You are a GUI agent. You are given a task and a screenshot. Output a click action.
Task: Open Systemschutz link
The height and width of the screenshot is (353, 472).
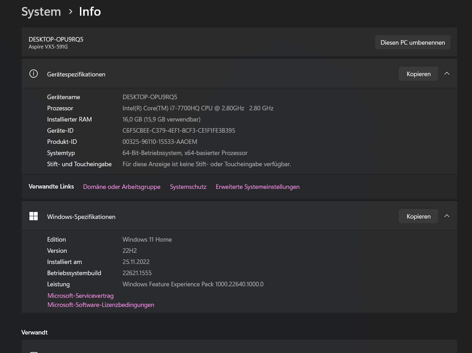click(x=188, y=187)
